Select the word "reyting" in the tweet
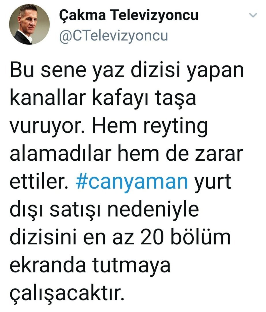266x312 pixels. 176,127
